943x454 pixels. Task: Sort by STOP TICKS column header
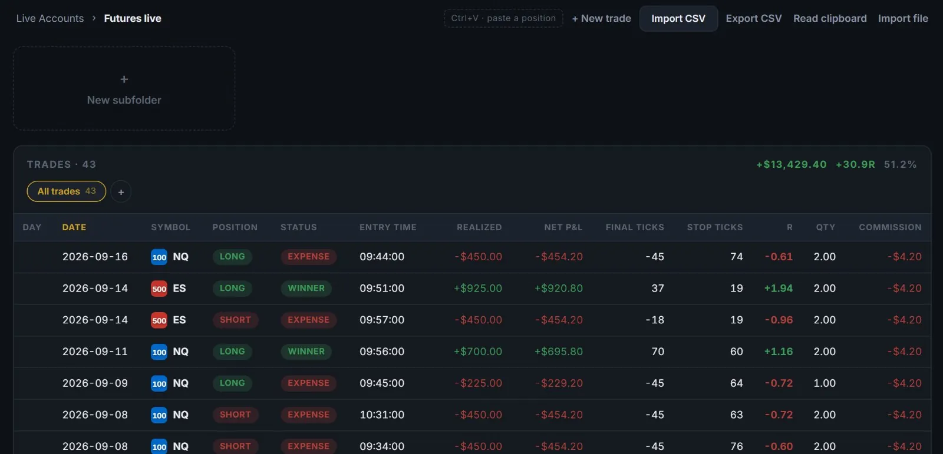[x=715, y=227]
